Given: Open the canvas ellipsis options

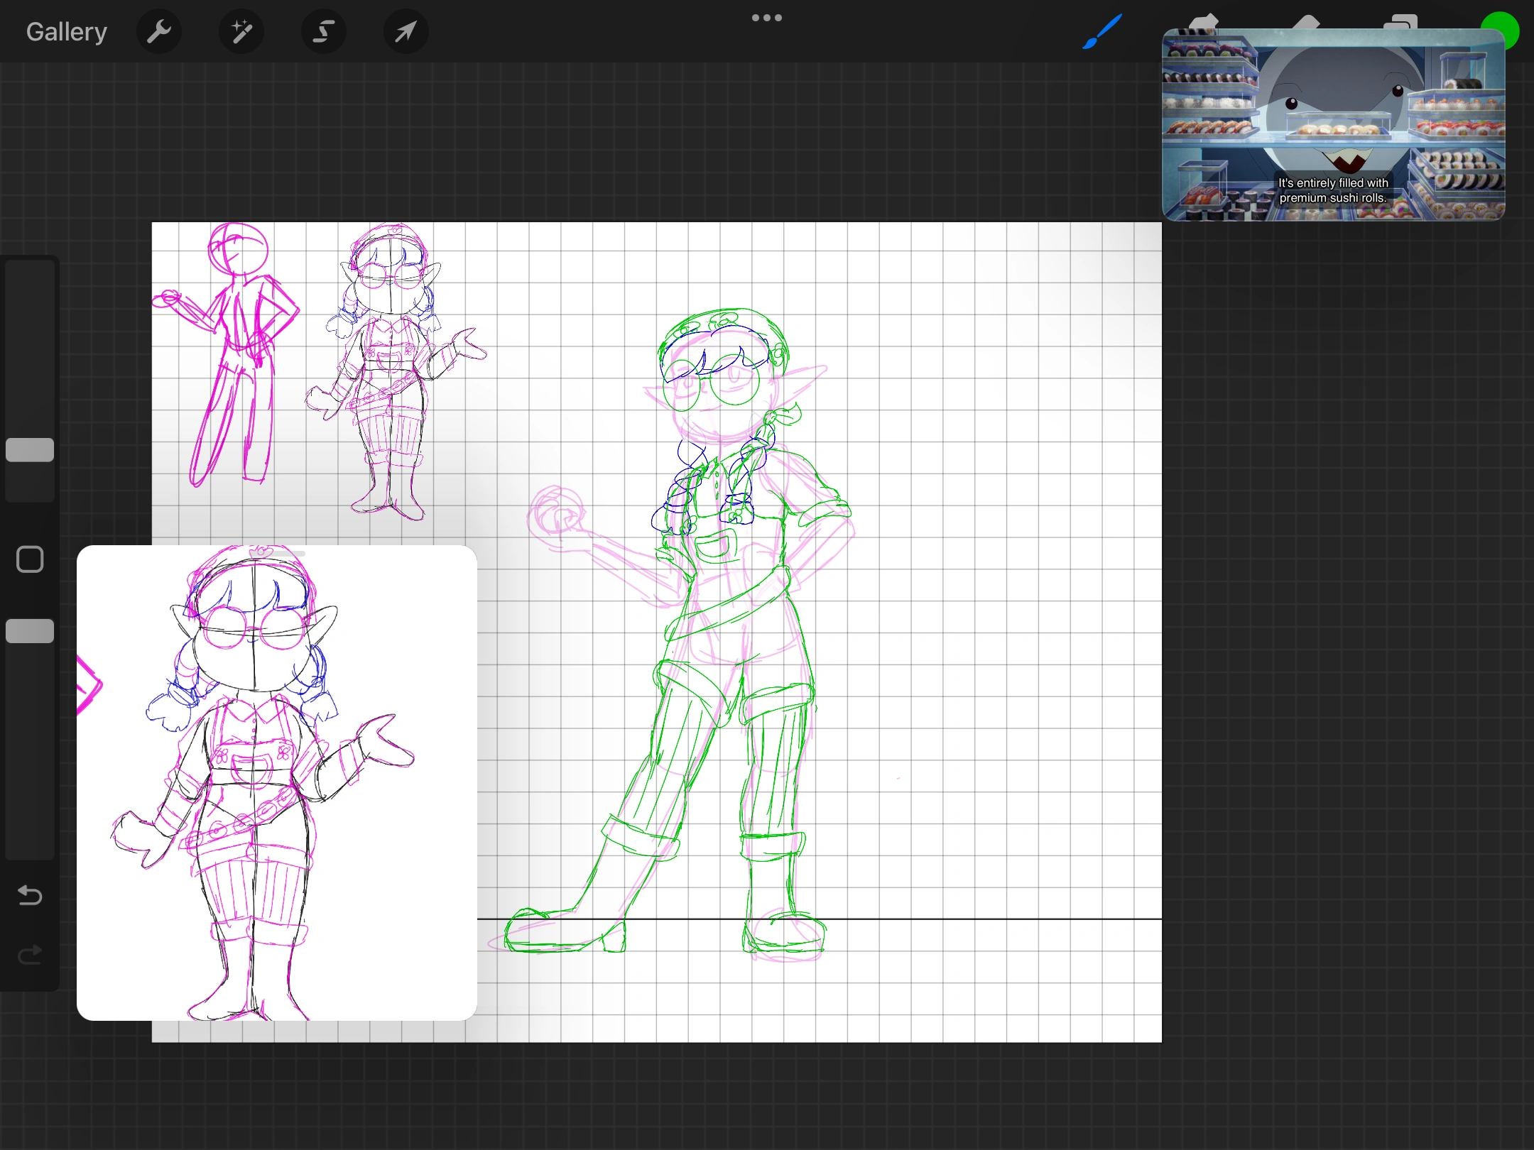Looking at the screenshot, I should [x=766, y=18].
